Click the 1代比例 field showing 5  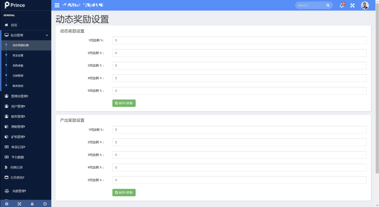click(x=239, y=40)
